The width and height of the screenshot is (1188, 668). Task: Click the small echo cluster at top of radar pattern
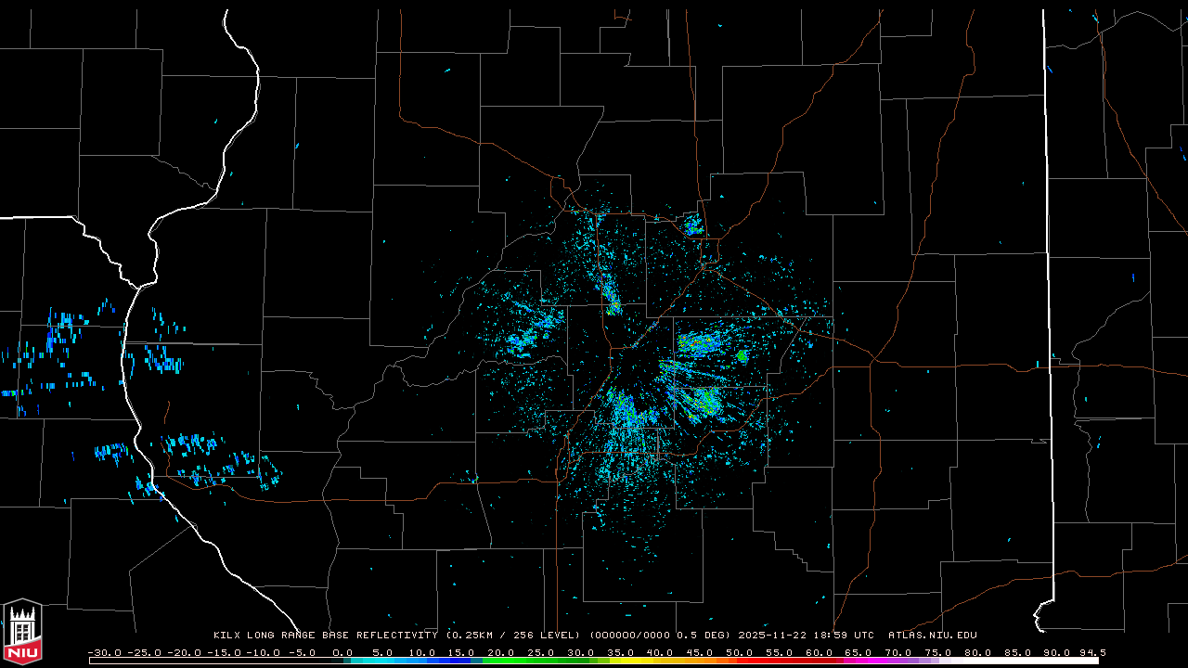[692, 225]
